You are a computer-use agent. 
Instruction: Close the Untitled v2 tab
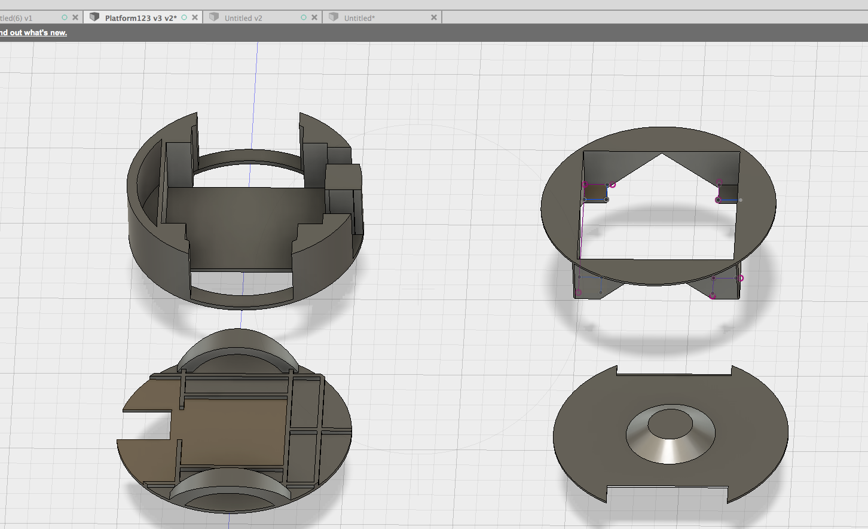[314, 18]
